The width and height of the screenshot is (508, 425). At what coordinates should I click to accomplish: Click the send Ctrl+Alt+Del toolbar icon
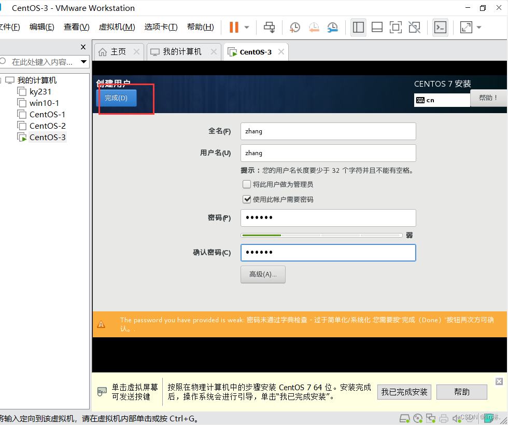(x=269, y=28)
